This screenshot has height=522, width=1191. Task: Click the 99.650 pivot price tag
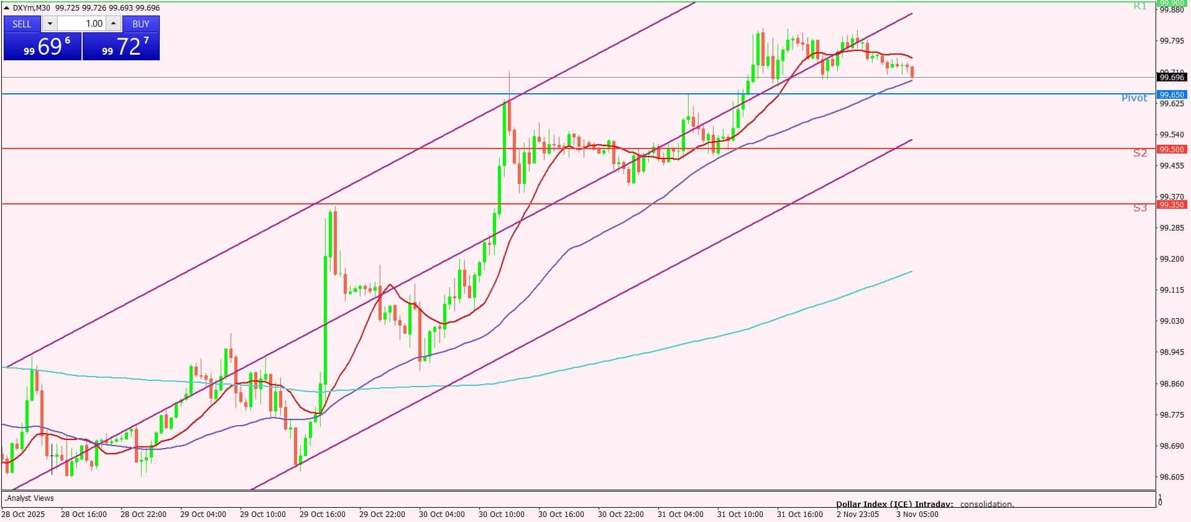tap(1172, 94)
